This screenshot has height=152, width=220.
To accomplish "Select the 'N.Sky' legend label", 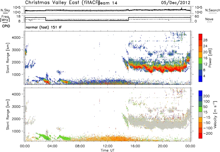I will tap(5, 10).
